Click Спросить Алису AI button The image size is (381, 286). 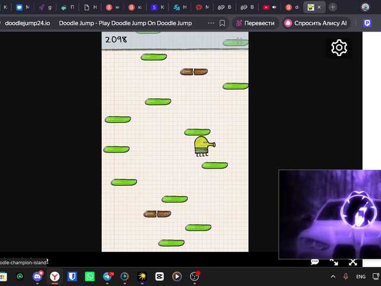pos(316,23)
